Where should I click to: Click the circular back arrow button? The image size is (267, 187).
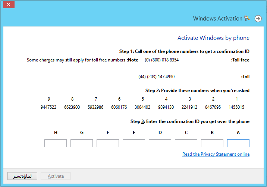click(258, 18)
